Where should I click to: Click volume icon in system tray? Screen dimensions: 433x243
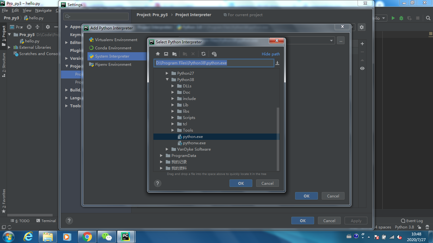(x=399, y=237)
